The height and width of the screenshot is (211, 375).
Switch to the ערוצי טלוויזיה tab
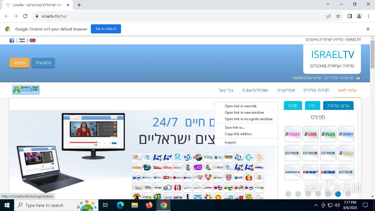click(x=338, y=106)
